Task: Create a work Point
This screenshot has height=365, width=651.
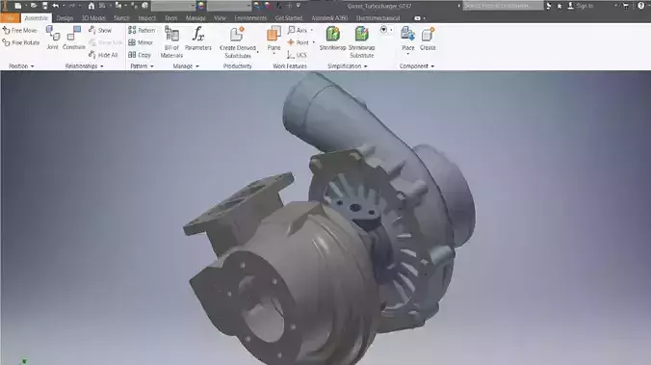Action: [x=299, y=42]
